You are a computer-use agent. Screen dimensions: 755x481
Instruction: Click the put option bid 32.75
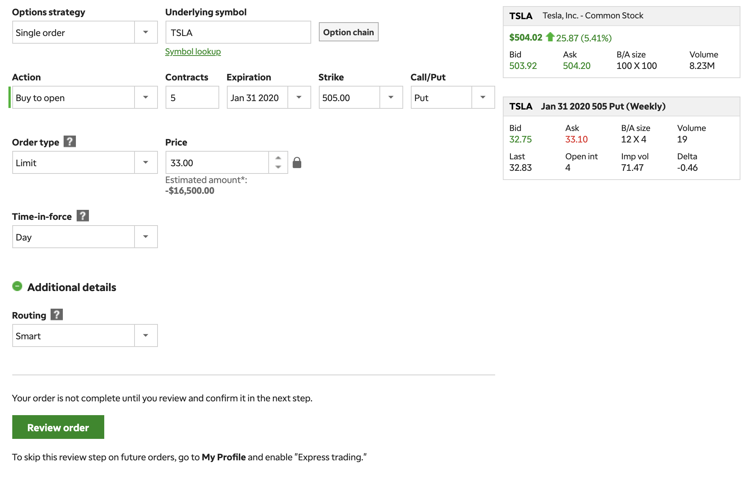tap(520, 139)
